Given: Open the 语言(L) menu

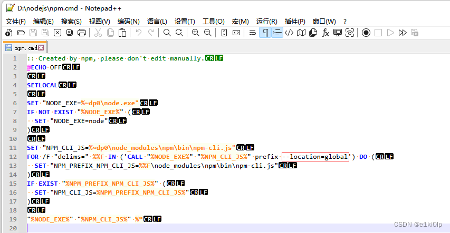Looking at the screenshot, I should pos(157,22).
